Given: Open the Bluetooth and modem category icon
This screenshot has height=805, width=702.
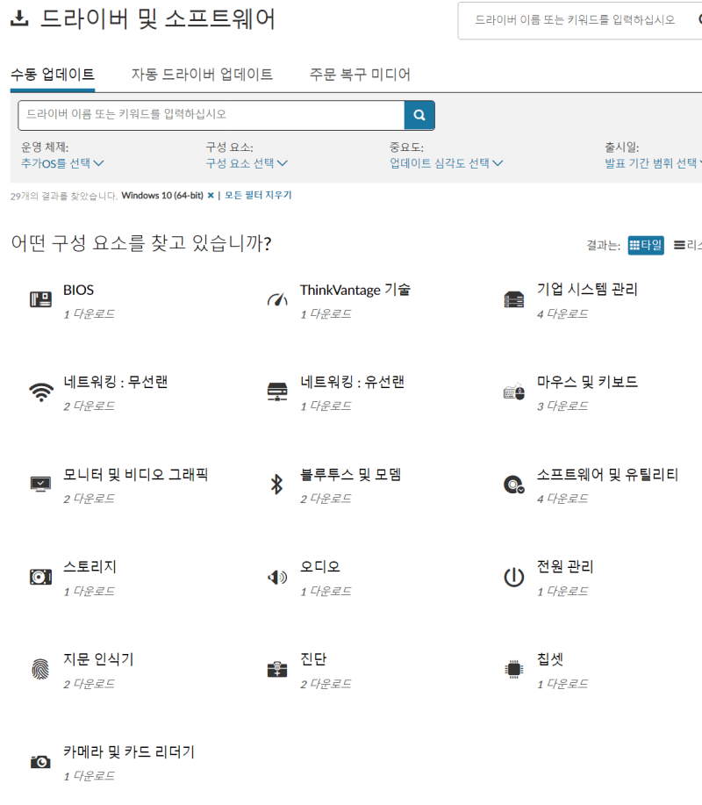Looking at the screenshot, I should [x=276, y=484].
